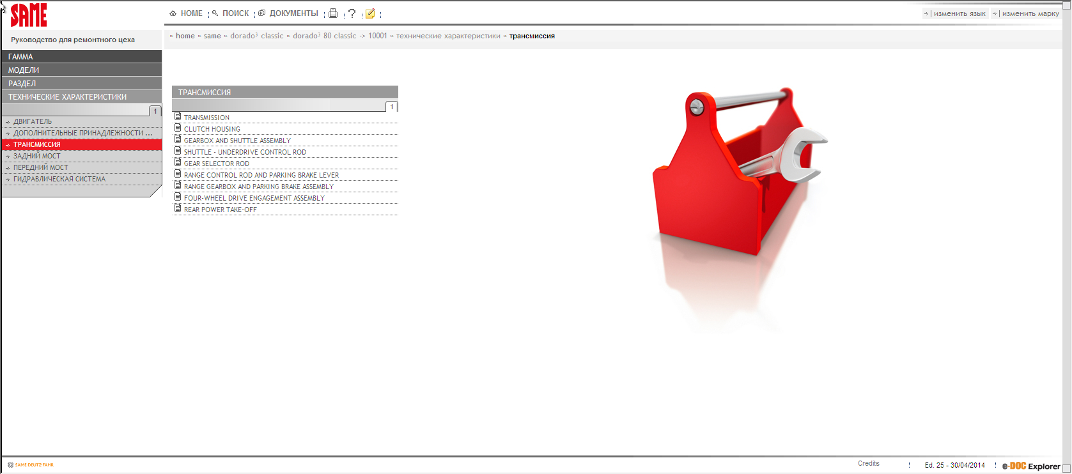Screen dimensions: 1072x474
Task: Expand the ГАММА sidebar section
Action: point(82,57)
